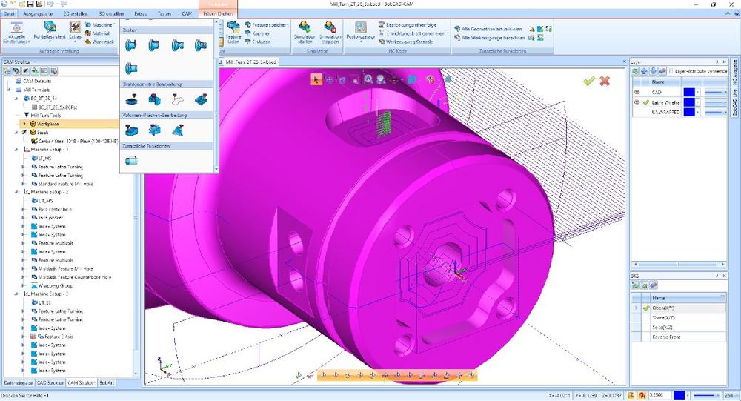Click Alle Werkzeugwege berechnen

(490, 37)
